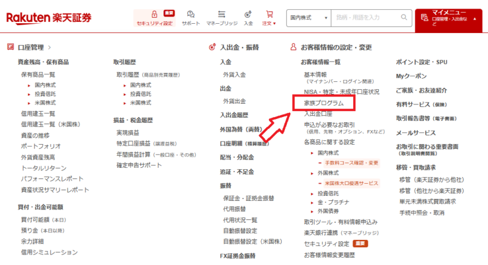Screen dimensions: 488x265
Task: Open 外貨出金
Action: [234, 101]
